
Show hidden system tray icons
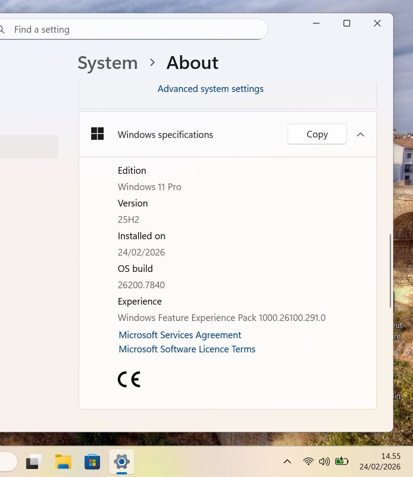[287, 462]
